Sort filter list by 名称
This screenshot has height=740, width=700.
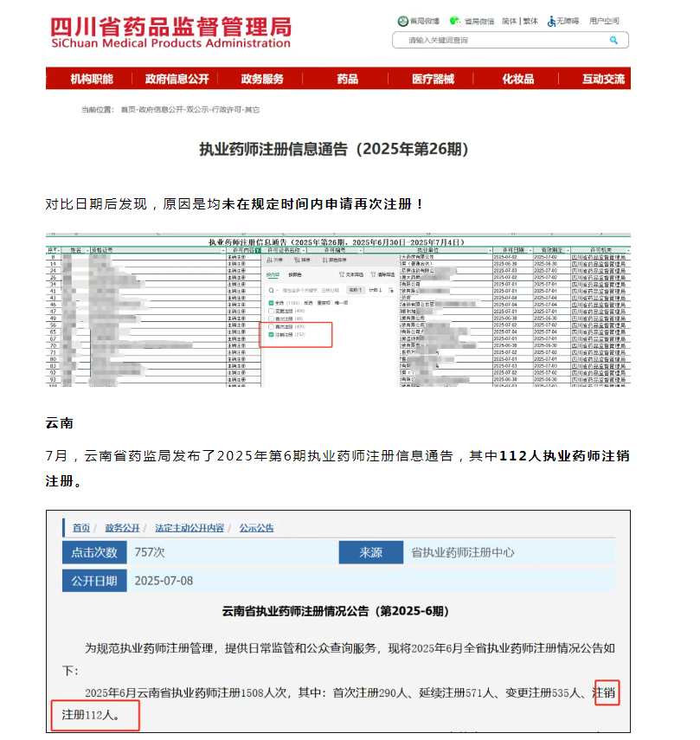tap(356, 290)
